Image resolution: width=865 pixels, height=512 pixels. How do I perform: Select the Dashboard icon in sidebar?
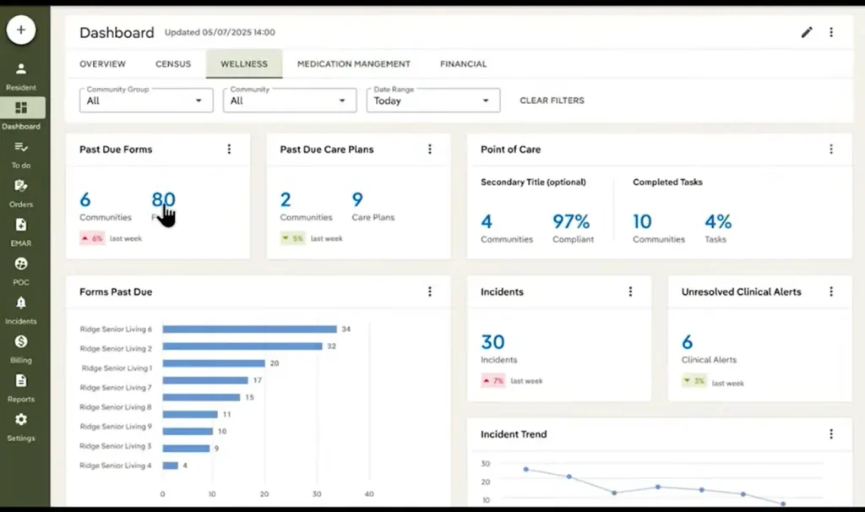point(21,107)
